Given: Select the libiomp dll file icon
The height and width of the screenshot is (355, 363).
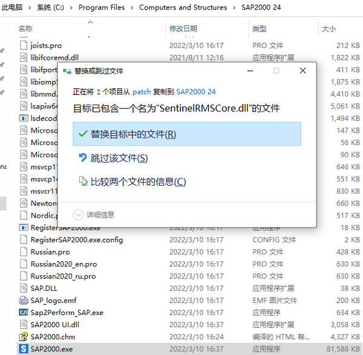Looking at the screenshot, I should coord(24,82).
